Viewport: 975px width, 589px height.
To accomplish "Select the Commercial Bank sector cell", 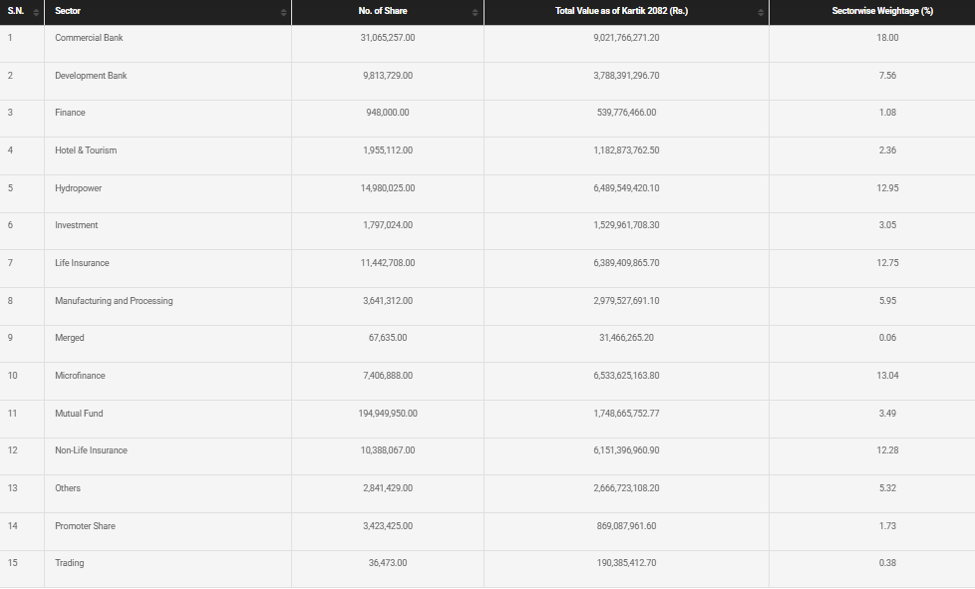I will pyautogui.click(x=89, y=38).
